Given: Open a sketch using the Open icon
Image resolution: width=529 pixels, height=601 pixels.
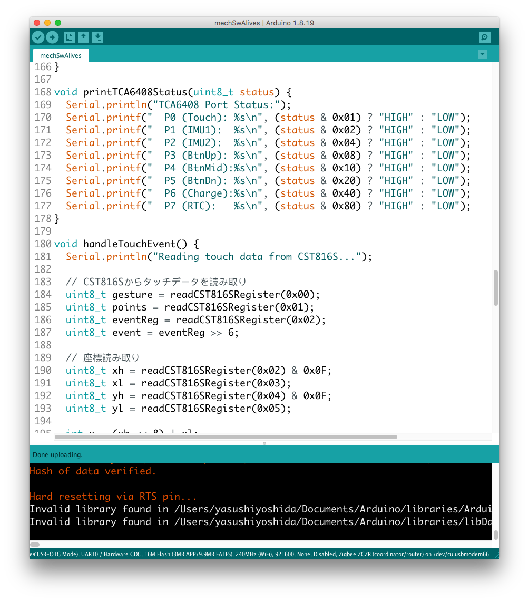Looking at the screenshot, I should tap(83, 37).
